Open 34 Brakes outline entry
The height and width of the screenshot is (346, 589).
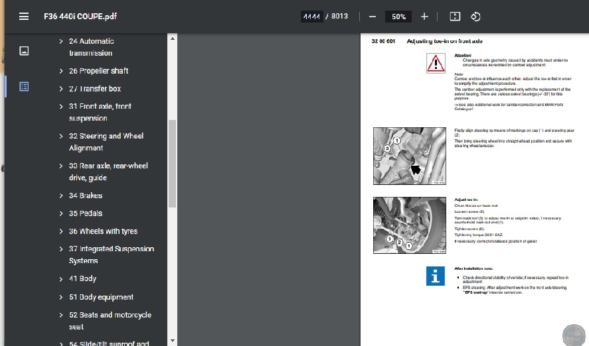coord(85,196)
